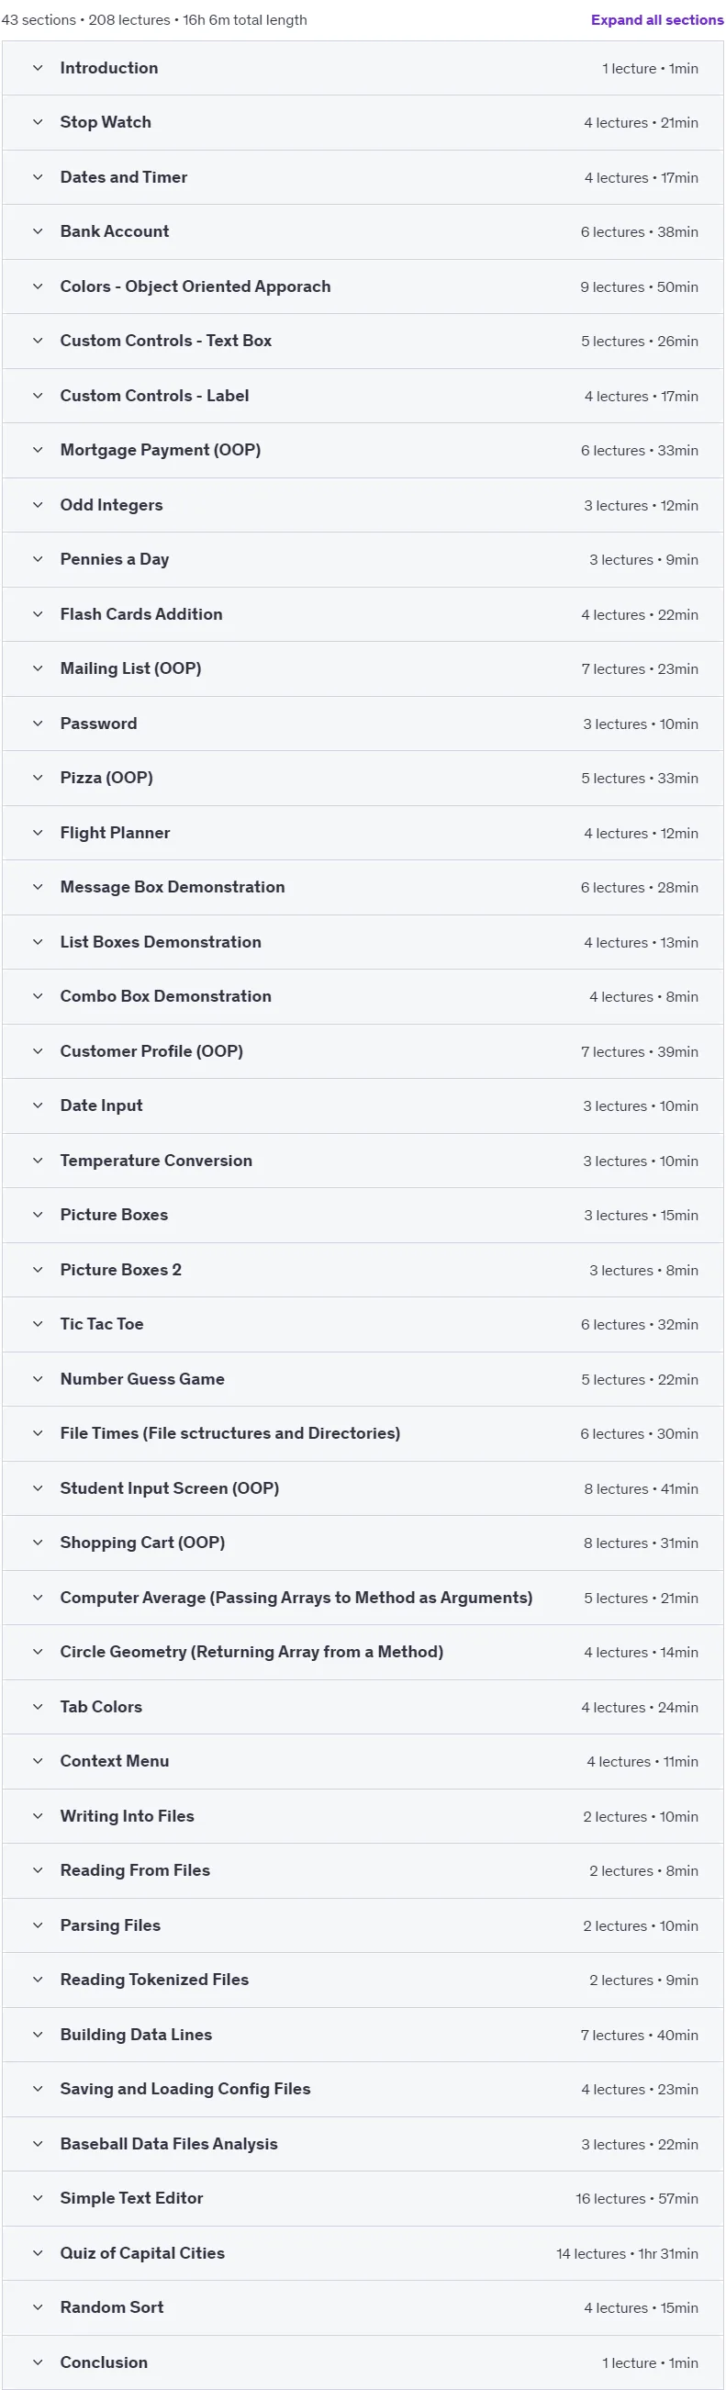726x2390 pixels.
Task: Click the chevron icon next to Tic Tac Toe
Action: 38,1324
